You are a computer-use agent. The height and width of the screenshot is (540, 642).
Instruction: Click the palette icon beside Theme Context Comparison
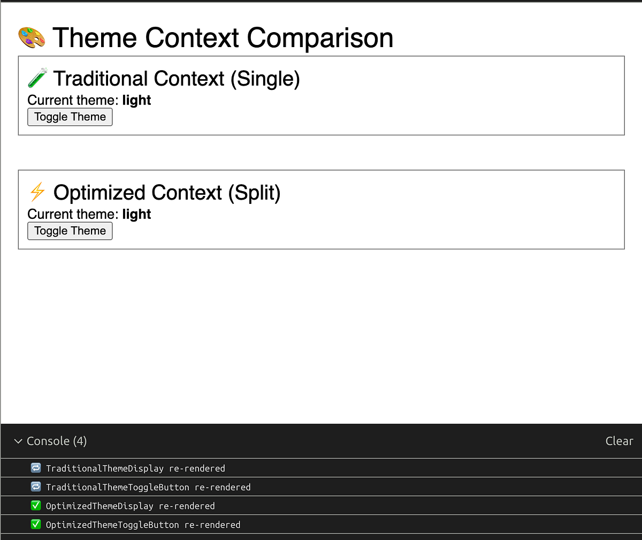tap(31, 37)
